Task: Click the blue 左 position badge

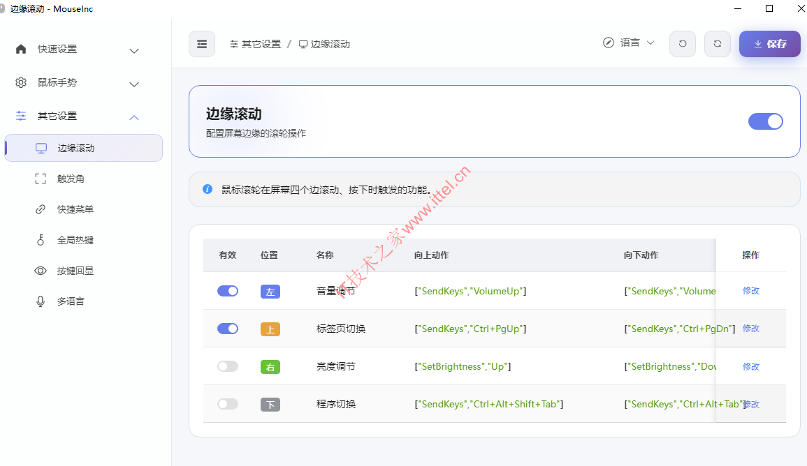Action: (270, 292)
